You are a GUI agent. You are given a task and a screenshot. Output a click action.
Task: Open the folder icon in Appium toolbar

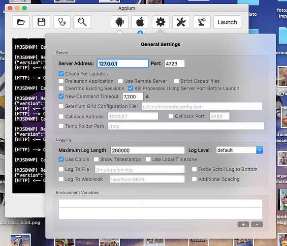(21, 22)
